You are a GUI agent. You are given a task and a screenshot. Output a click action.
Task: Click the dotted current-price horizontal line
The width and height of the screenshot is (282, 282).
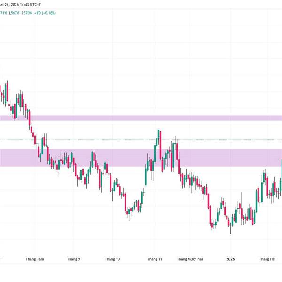pos(141,140)
